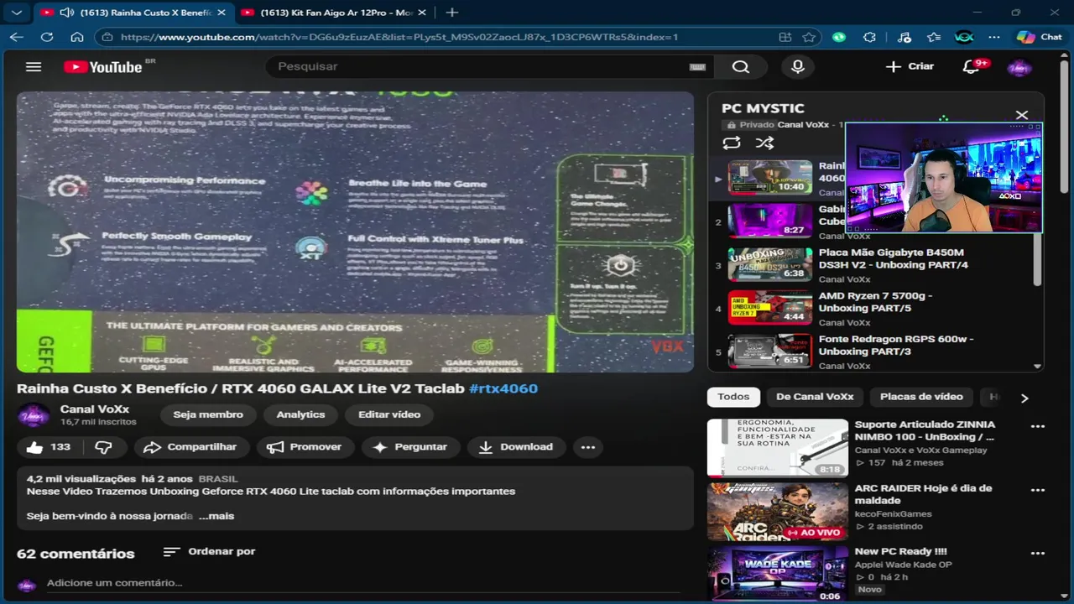This screenshot has height=604, width=1074.
Task: Add this page to favorites star
Action: [809, 37]
